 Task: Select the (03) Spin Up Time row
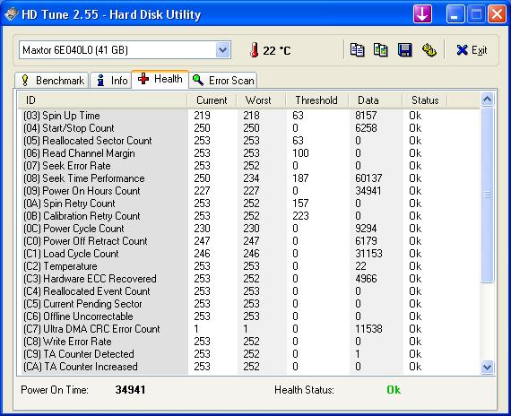pyautogui.click(x=249, y=116)
